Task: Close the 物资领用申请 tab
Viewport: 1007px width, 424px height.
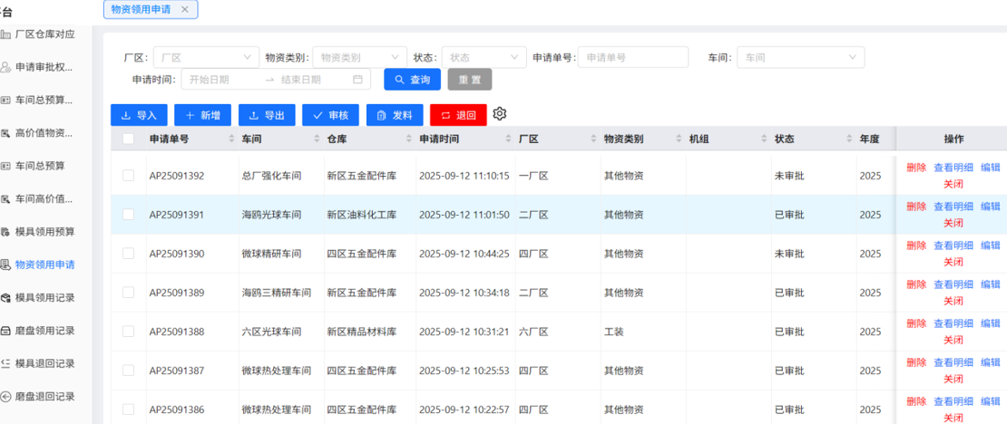Action: click(185, 9)
